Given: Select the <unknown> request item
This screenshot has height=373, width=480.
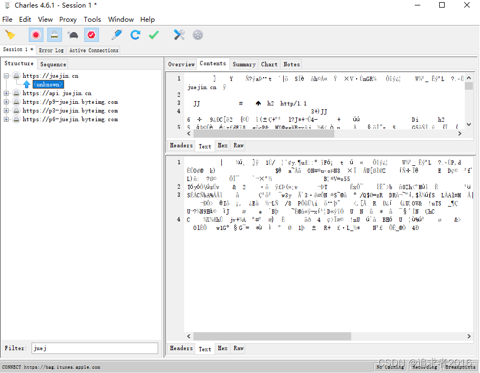Looking at the screenshot, I should [x=48, y=84].
